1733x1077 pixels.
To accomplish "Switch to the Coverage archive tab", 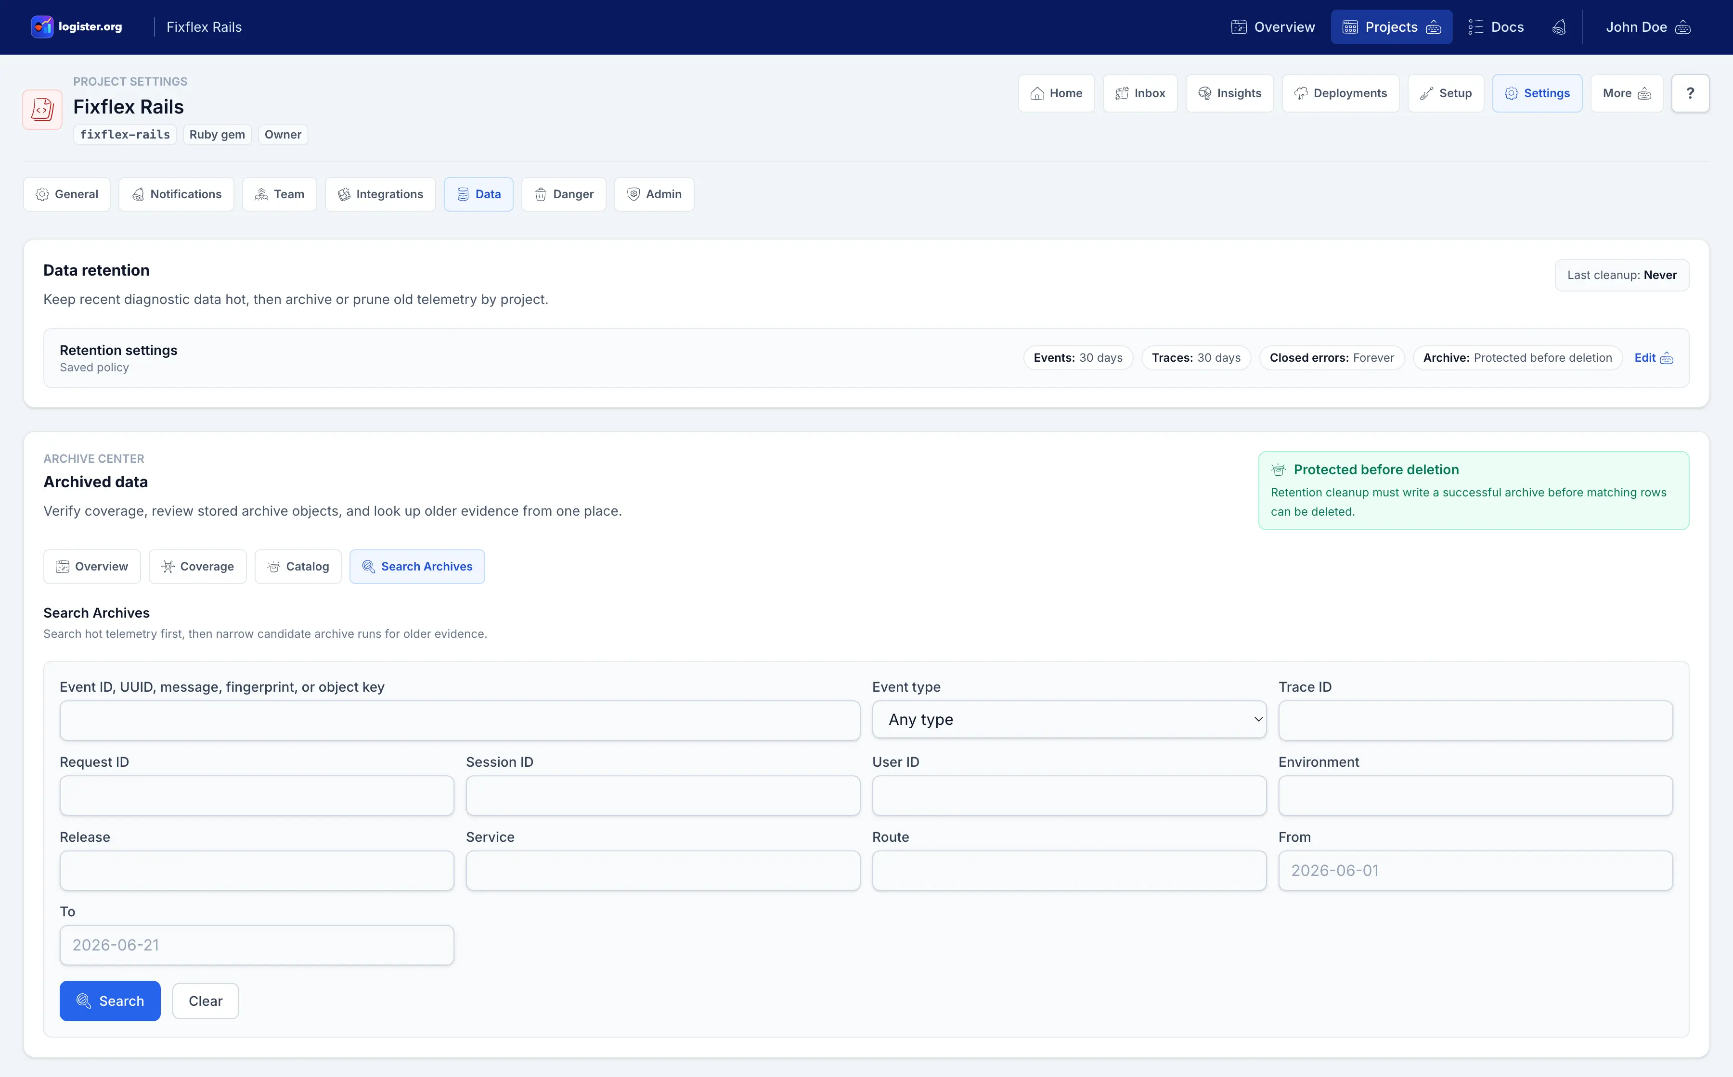I will [x=197, y=566].
